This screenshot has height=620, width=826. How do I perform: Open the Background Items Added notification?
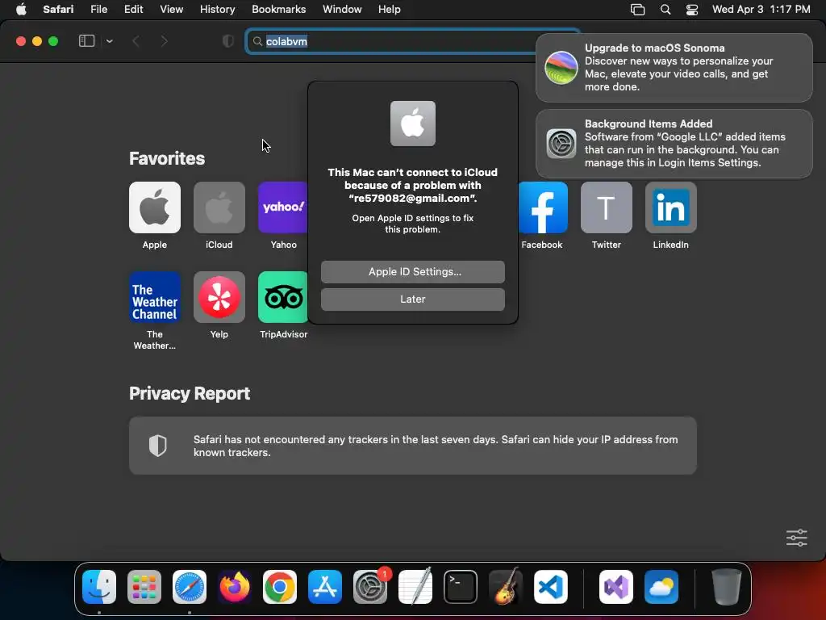[674, 144]
